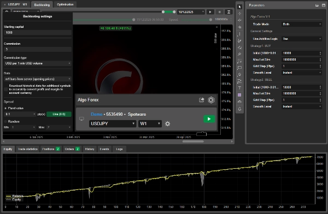The height and width of the screenshot is (214, 328).
Task: Select the vertical line drawing tool
Action: (x=240, y=34)
